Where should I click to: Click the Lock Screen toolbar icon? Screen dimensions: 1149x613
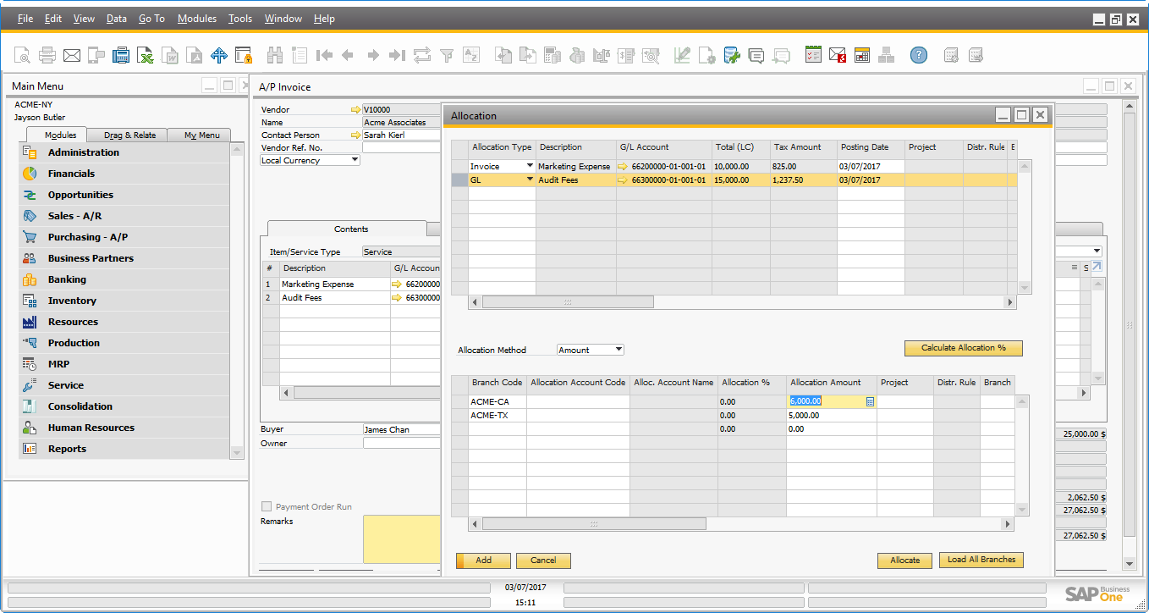(244, 56)
